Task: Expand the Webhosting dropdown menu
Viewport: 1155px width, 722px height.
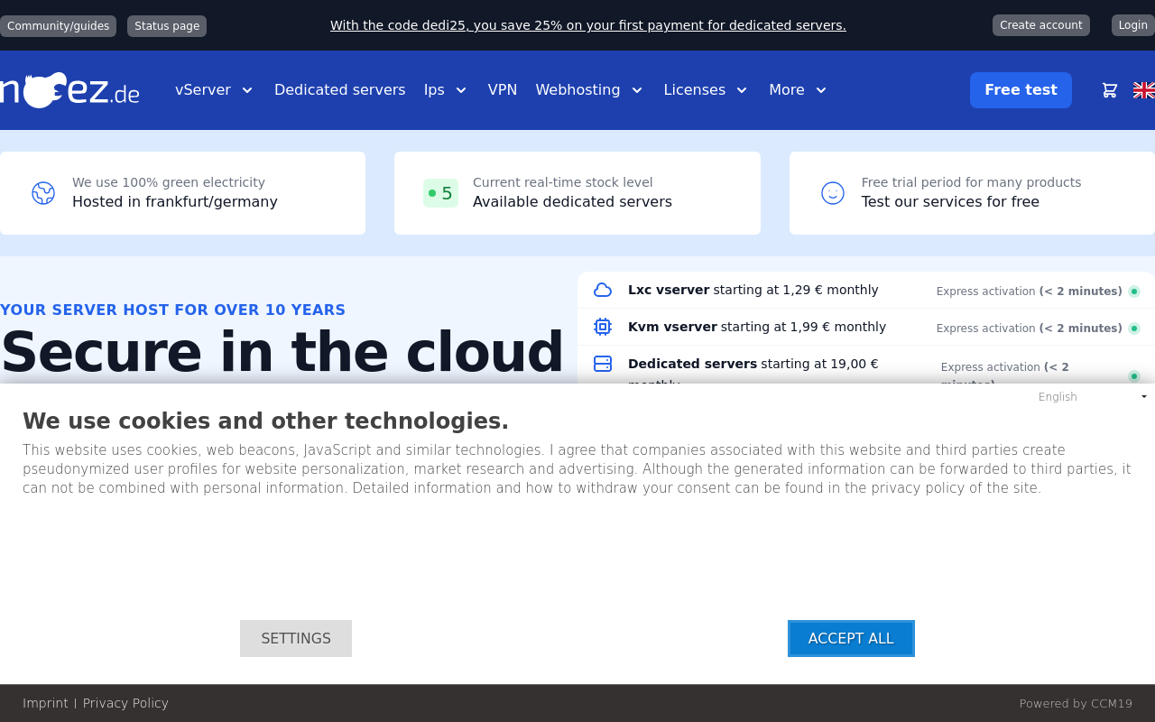Action: 588,90
